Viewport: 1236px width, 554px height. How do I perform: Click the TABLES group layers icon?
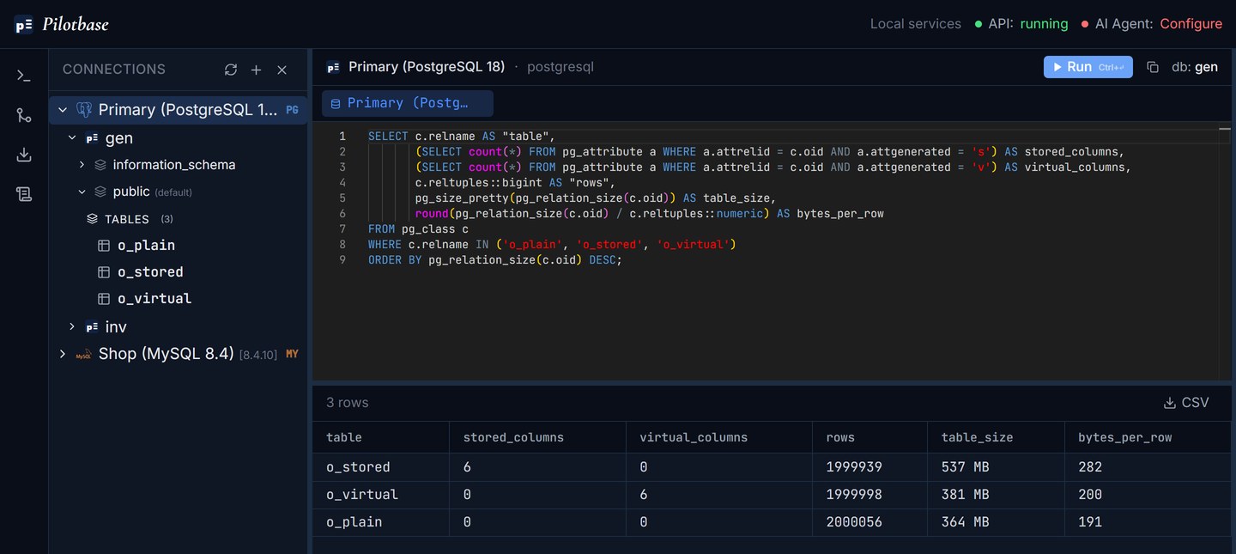92,219
